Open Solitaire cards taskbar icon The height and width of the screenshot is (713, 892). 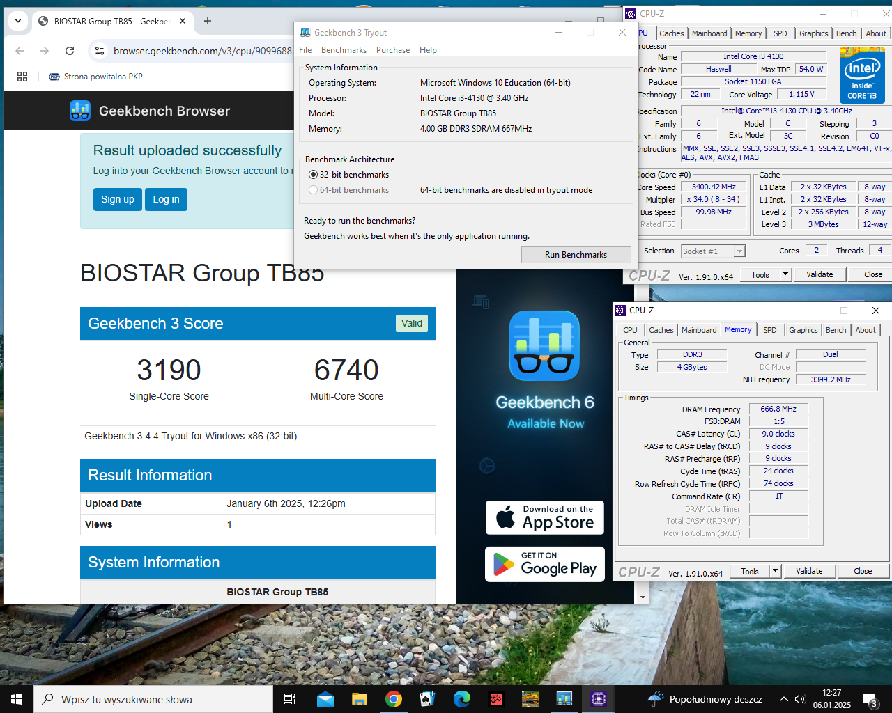(428, 699)
